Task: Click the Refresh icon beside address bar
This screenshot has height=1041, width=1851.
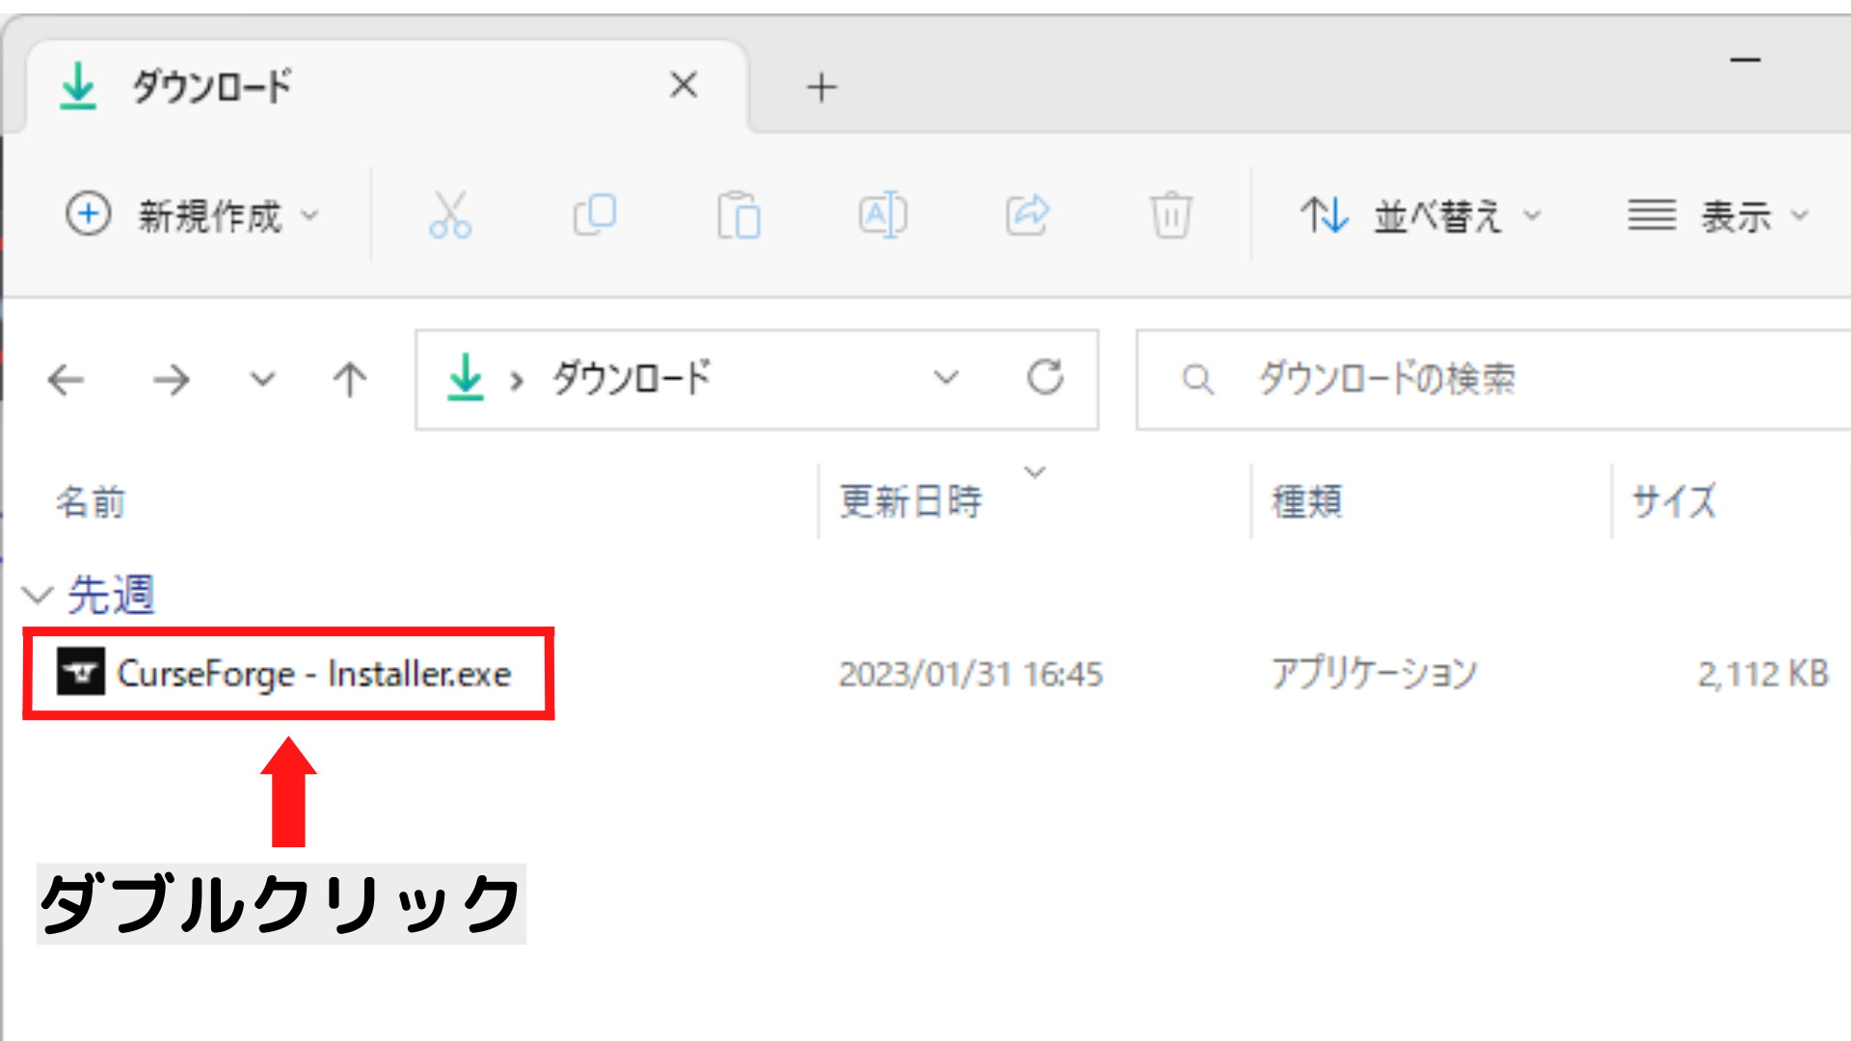Action: 1045,378
